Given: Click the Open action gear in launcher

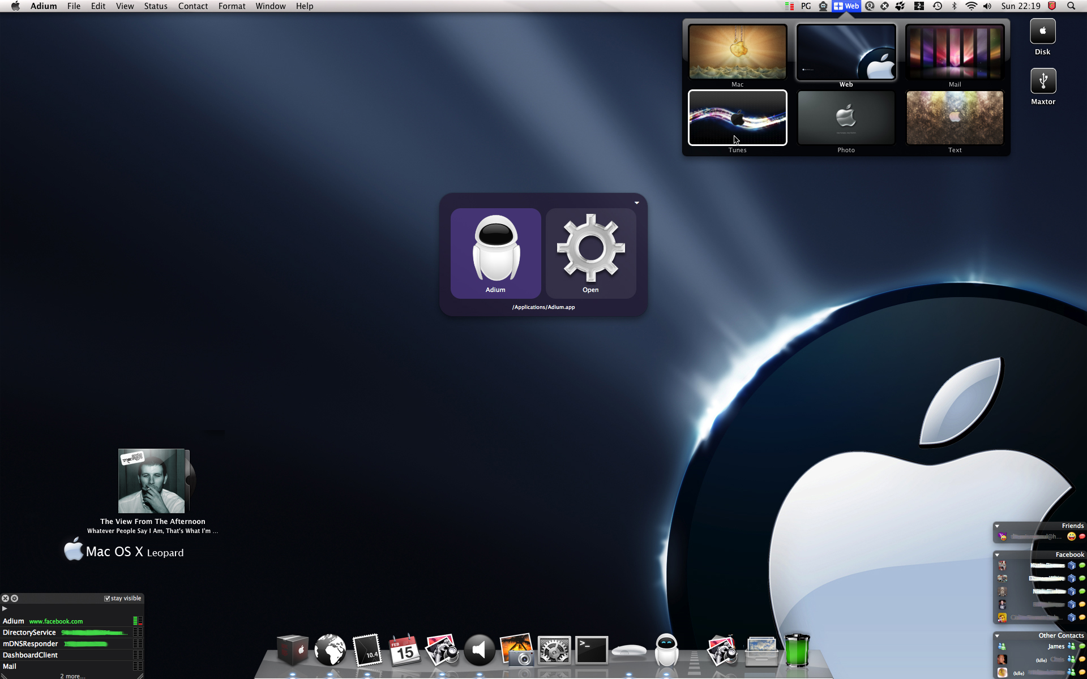Looking at the screenshot, I should 590,253.
